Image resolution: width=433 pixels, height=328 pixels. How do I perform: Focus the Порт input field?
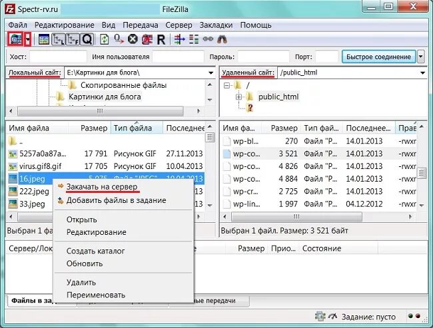(x=326, y=57)
